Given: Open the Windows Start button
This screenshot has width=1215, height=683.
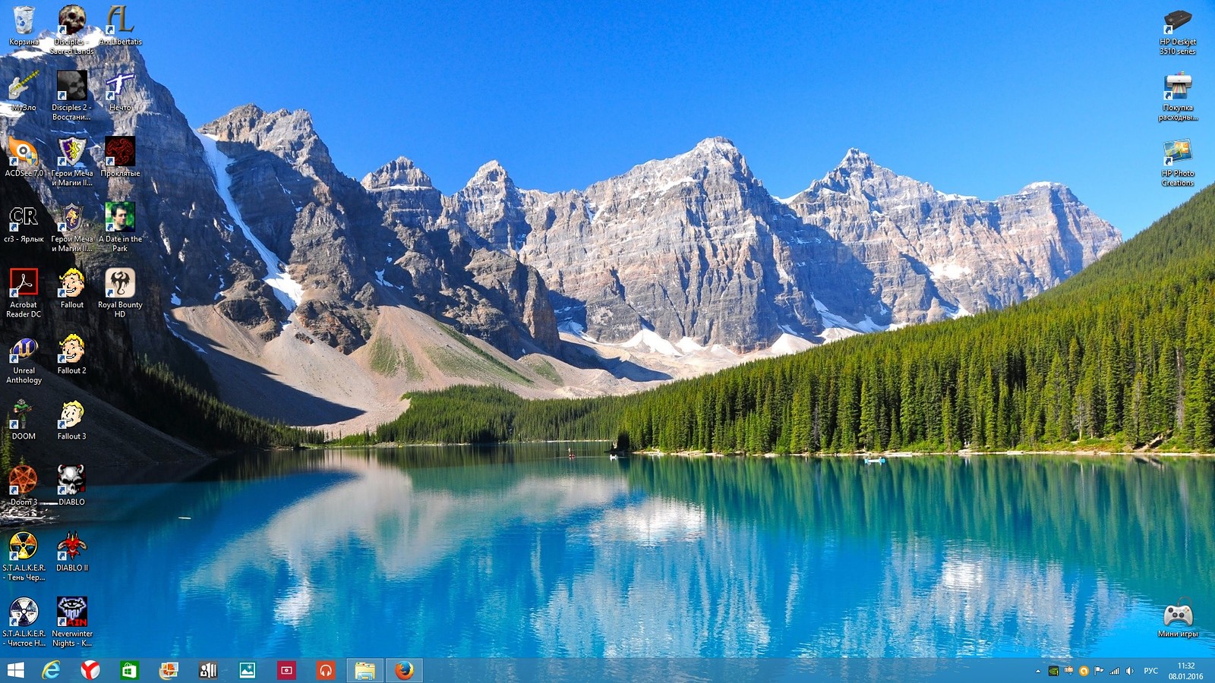Looking at the screenshot, I should point(15,670).
